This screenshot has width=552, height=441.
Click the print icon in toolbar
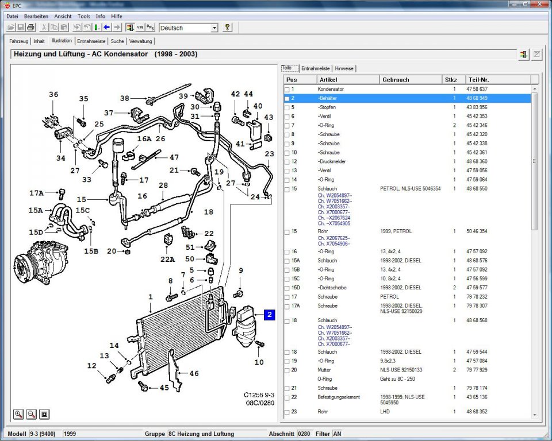tap(30, 28)
